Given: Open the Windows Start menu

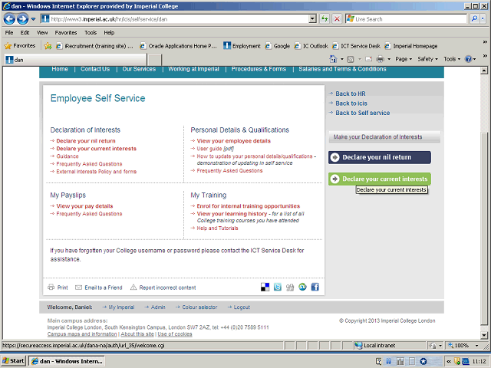Looking at the screenshot, I should pos(14,360).
